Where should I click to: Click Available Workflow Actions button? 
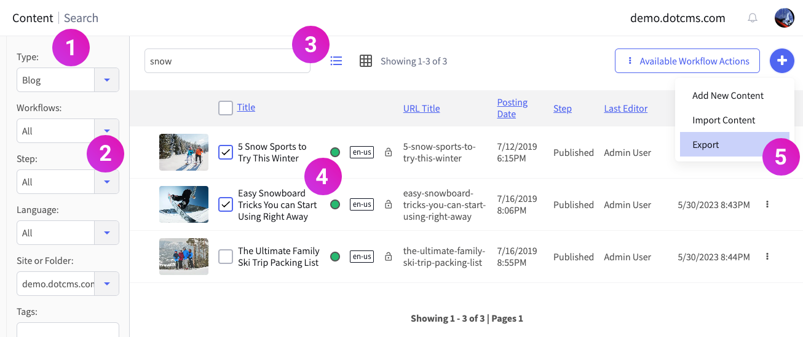click(687, 61)
